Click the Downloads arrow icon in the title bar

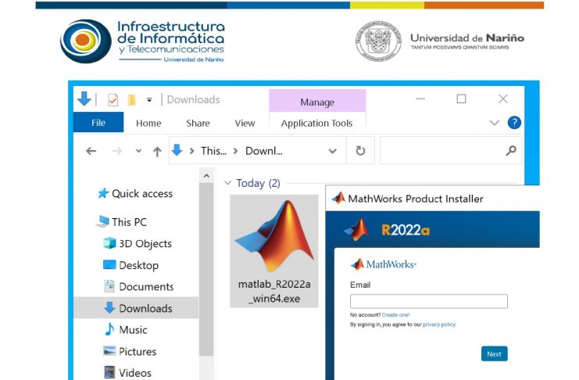click(x=84, y=99)
